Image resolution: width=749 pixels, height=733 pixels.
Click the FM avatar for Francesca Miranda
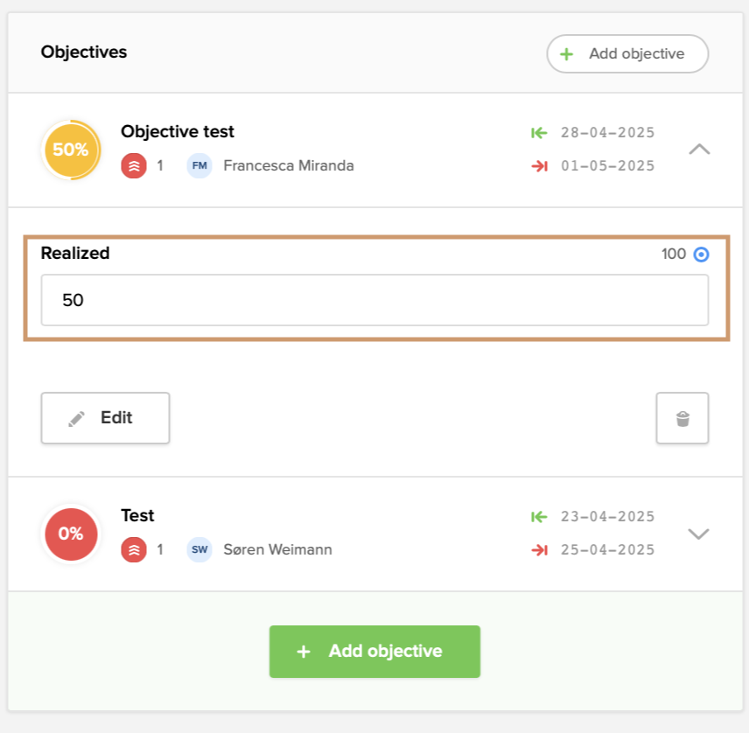[199, 165]
